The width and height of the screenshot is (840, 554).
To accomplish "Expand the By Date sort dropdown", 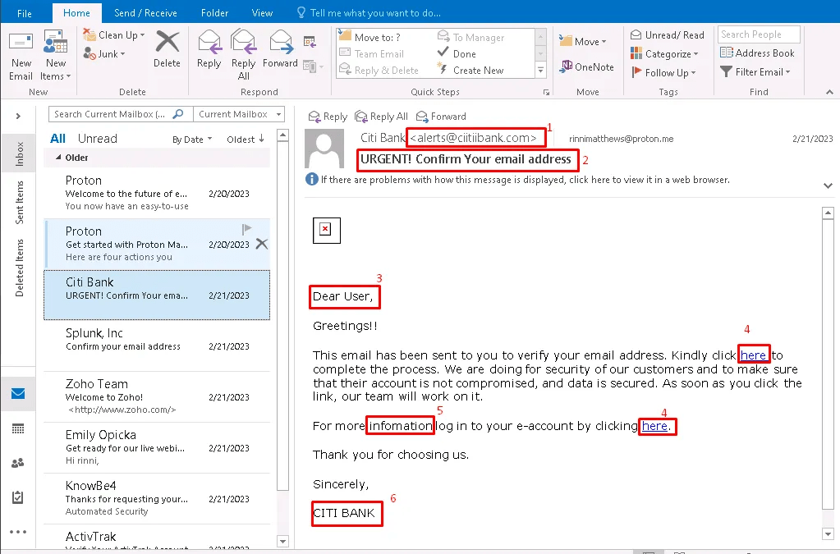I will [x=192, y=140].
